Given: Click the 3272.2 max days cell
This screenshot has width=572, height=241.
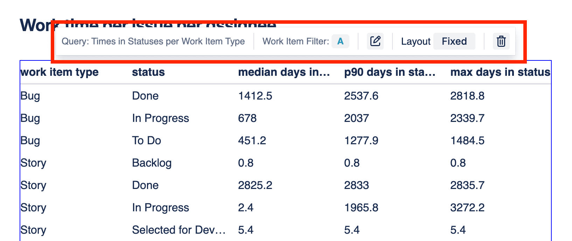Looking at the screenshot, I should pyautogui.click(x=467, y=207).
